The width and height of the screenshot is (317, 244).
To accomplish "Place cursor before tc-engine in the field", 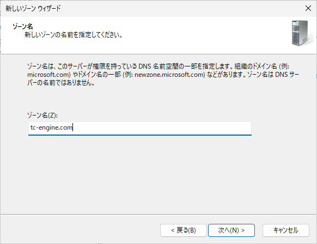I will click(x=31, y=127).
